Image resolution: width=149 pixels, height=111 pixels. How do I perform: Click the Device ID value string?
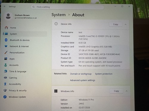pos(99,54)
